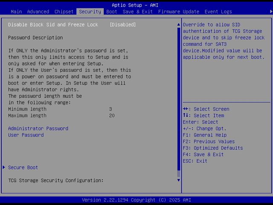
Task: Open the Secure Boot entry
Action: click(23, 167)
